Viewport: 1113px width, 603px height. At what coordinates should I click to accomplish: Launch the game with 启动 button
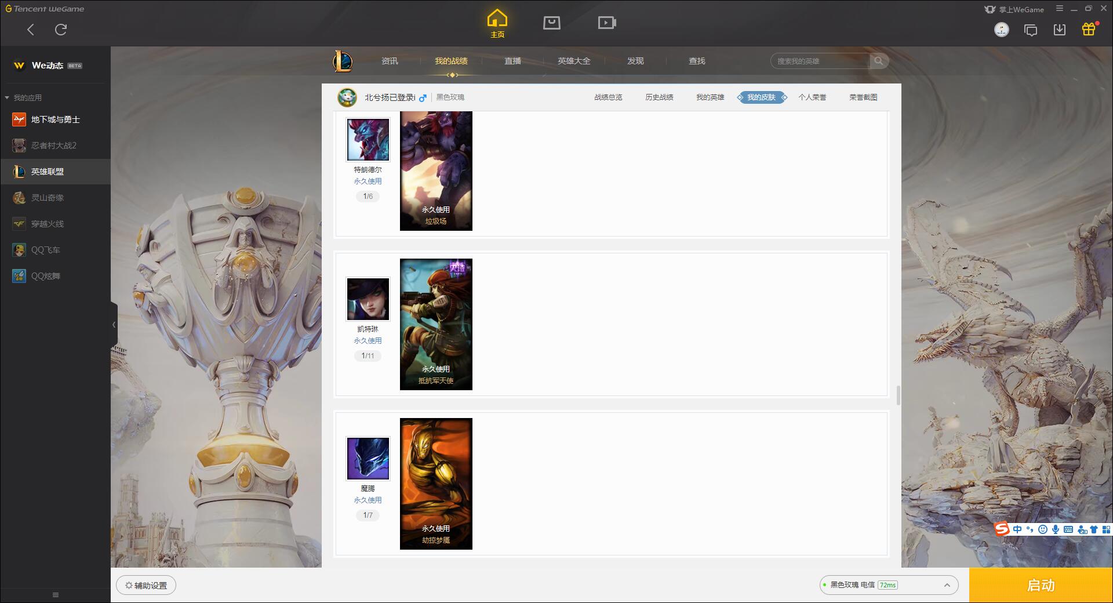pyautogui.click(x=1041, y=585)
